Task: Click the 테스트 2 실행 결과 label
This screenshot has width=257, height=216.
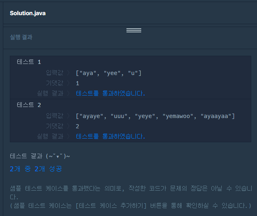Action: point(50,136)
